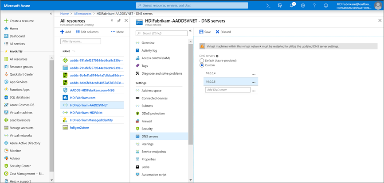Collapse the All resources blade

111,21
